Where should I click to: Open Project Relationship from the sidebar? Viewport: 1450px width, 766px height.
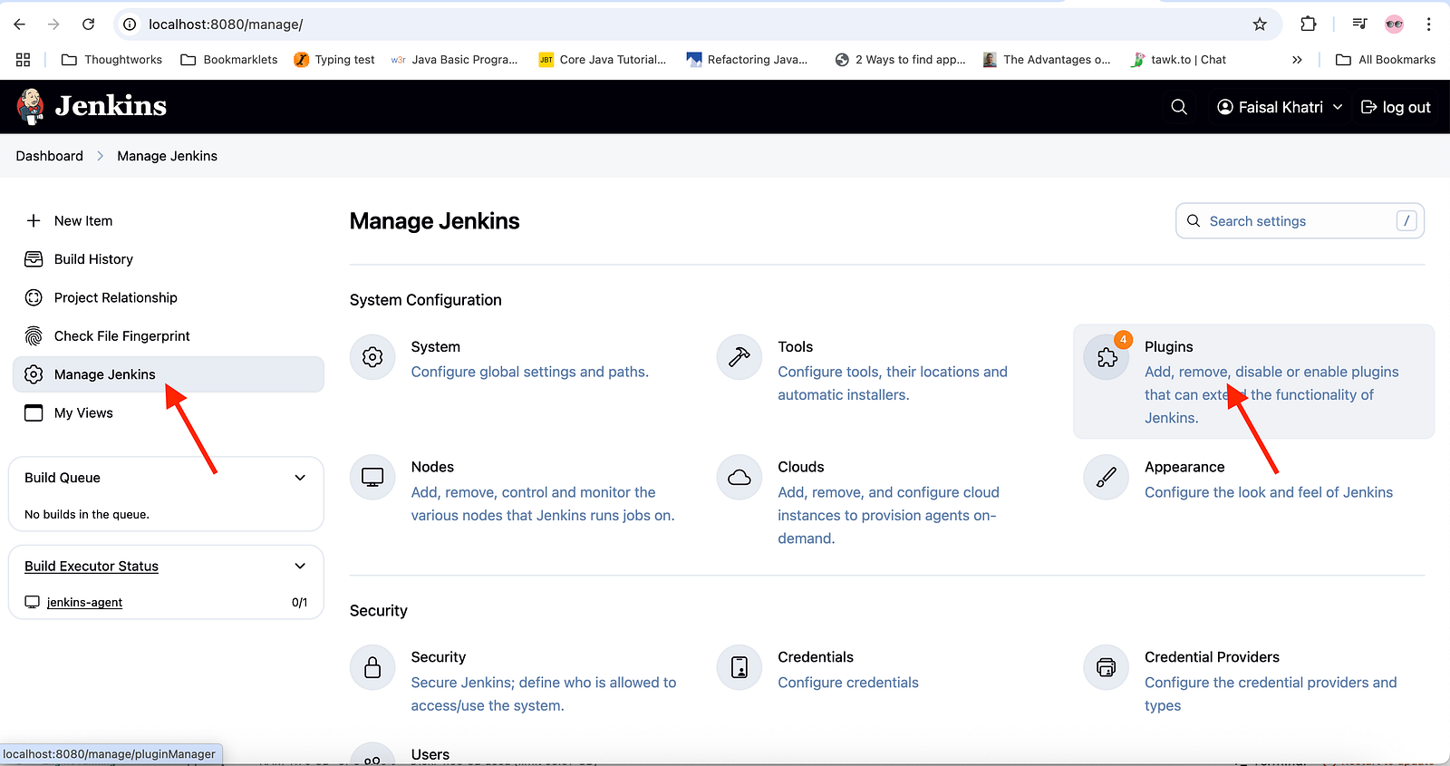[x=168, y=297]
